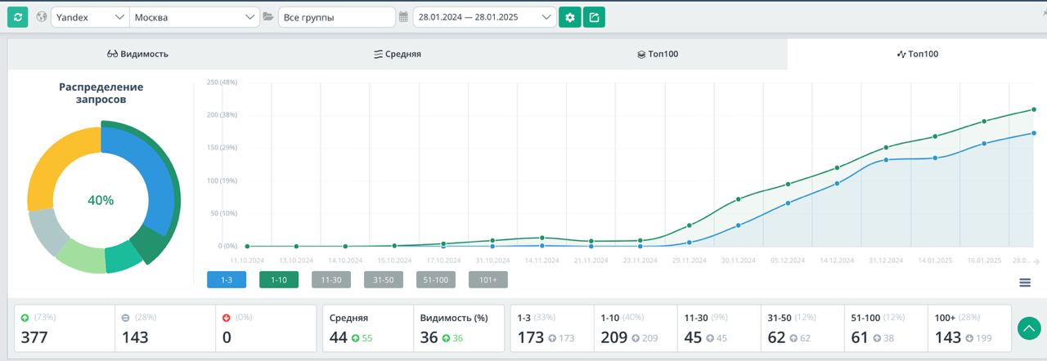1047x361 pixels.
Task: Expand the date range dropdown
Action: tap(485, 17)
